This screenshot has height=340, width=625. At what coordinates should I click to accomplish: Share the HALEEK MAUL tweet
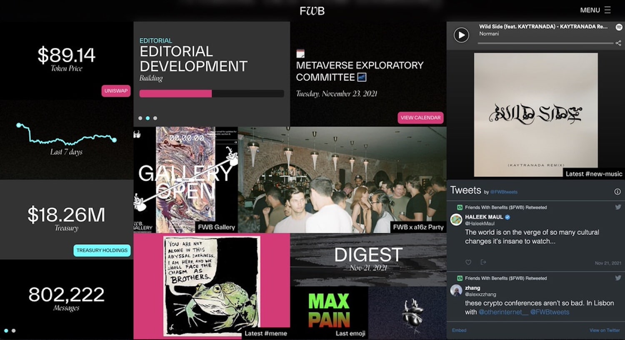pos(483,262)
